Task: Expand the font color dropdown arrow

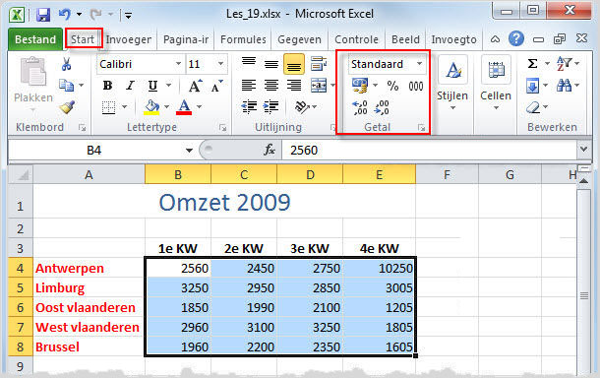Action: pyautogui.click(x=199, y=107)
